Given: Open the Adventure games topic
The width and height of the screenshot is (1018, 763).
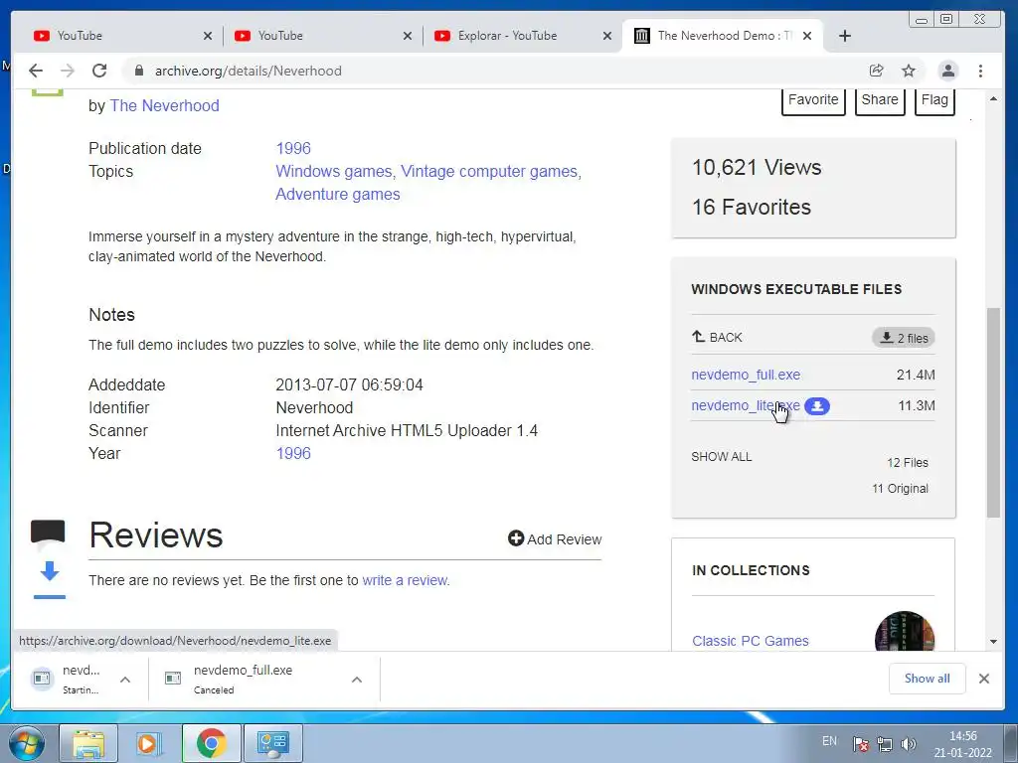Looking at the screenshot, I should coord(338,194).
